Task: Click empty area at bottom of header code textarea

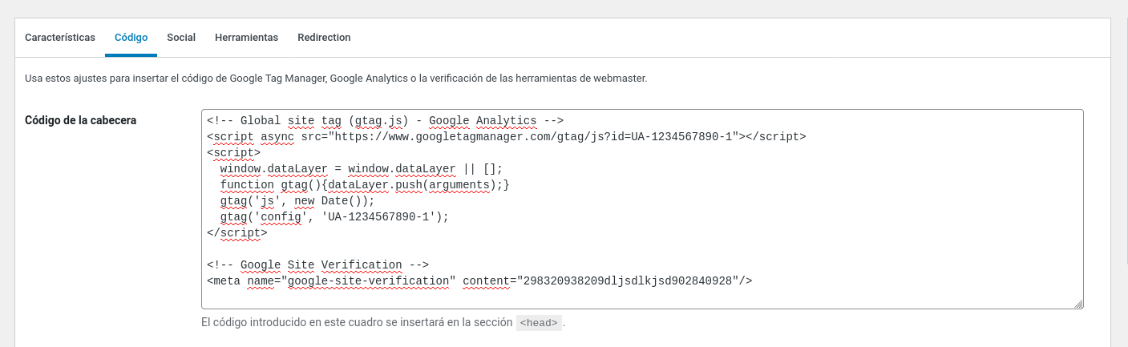Action: click(641, 298)
